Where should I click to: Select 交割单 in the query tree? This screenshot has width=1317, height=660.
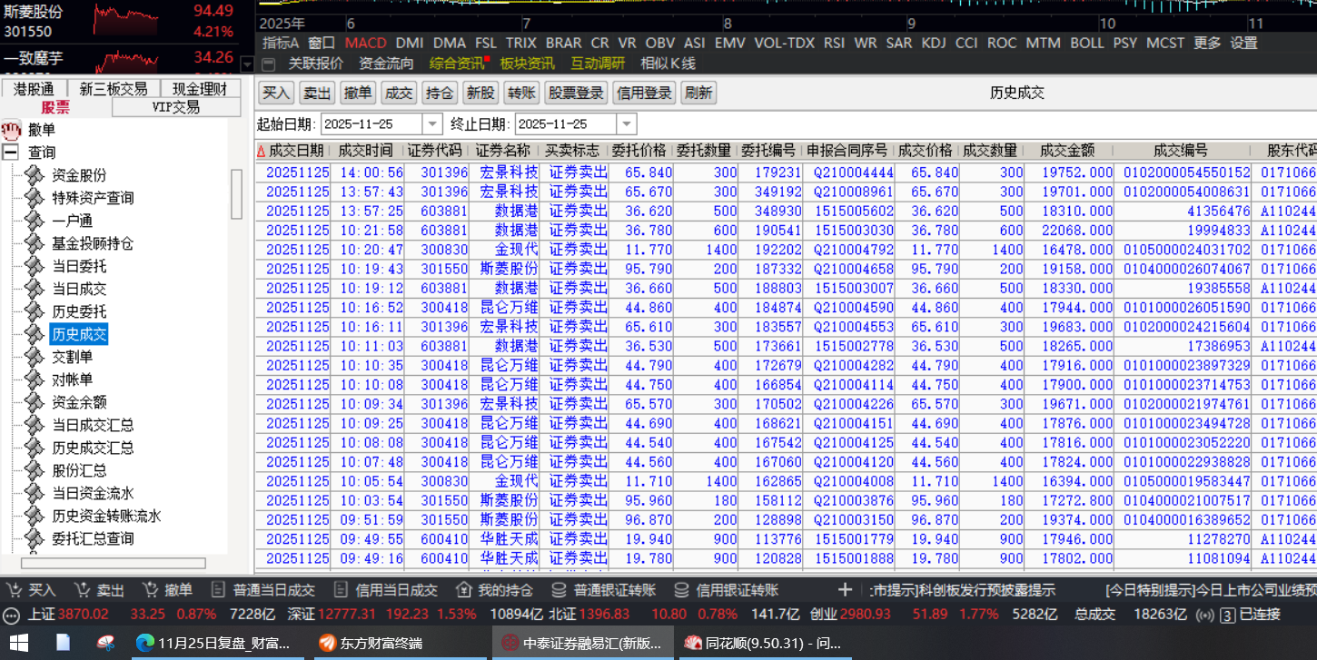point(72,357)
